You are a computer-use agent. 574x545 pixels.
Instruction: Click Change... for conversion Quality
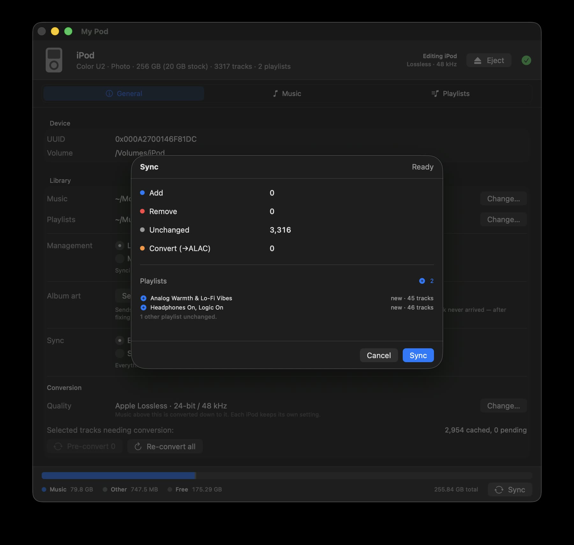point(503,406)
